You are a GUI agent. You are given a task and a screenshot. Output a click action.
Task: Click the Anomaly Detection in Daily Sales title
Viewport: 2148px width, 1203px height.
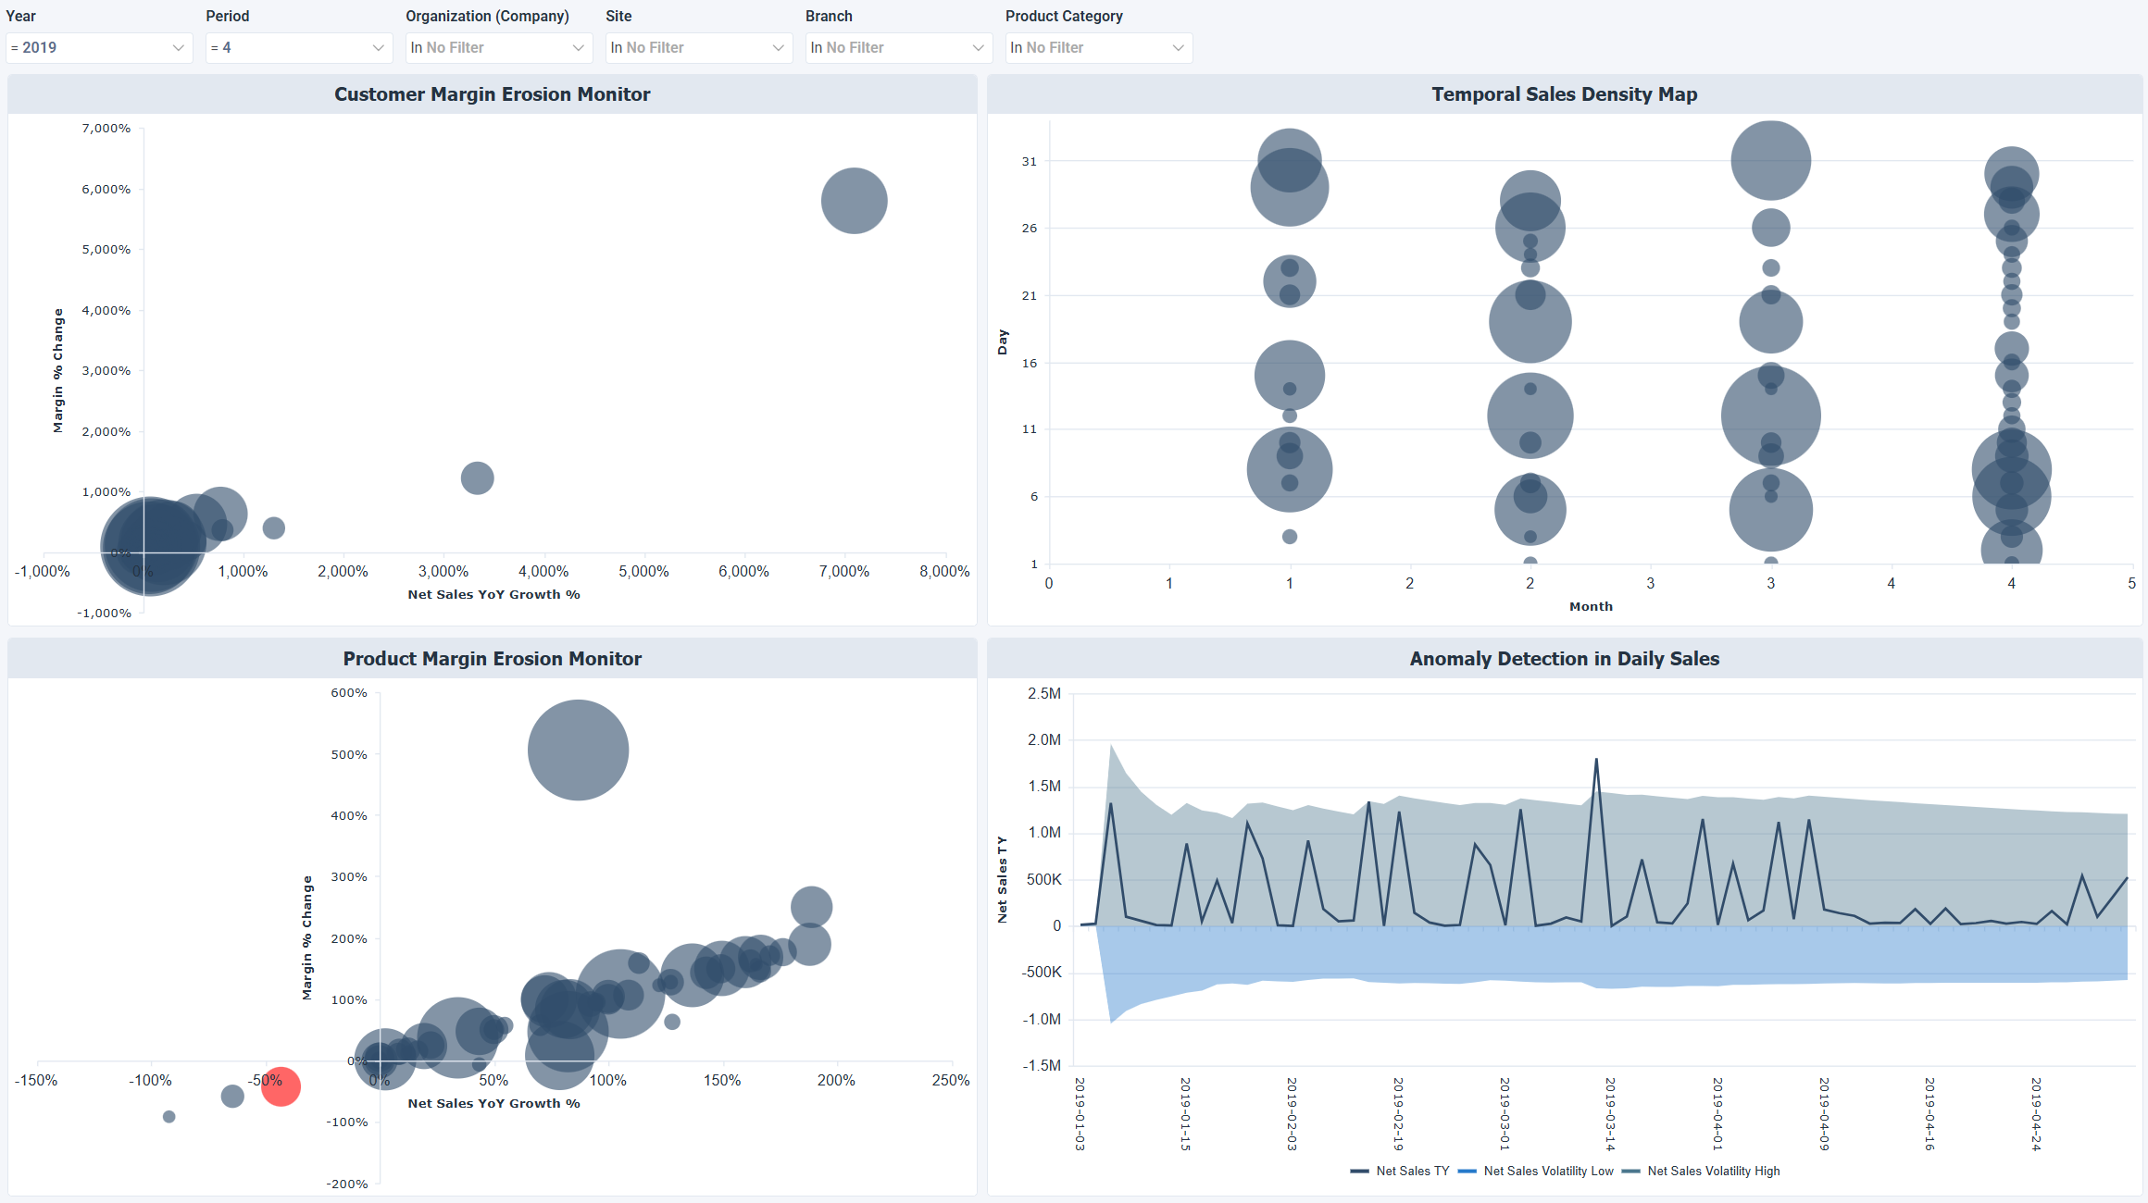pyautogui.click(x=1564, y=658)
